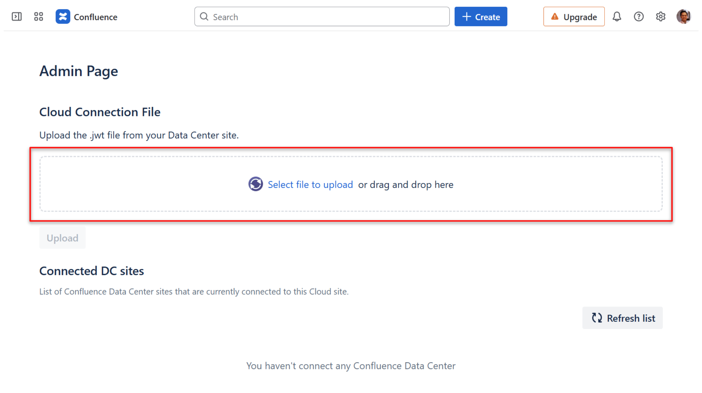Click the 'or drag and drop here' area
This screenshot has width=702, height=393.
406,184
